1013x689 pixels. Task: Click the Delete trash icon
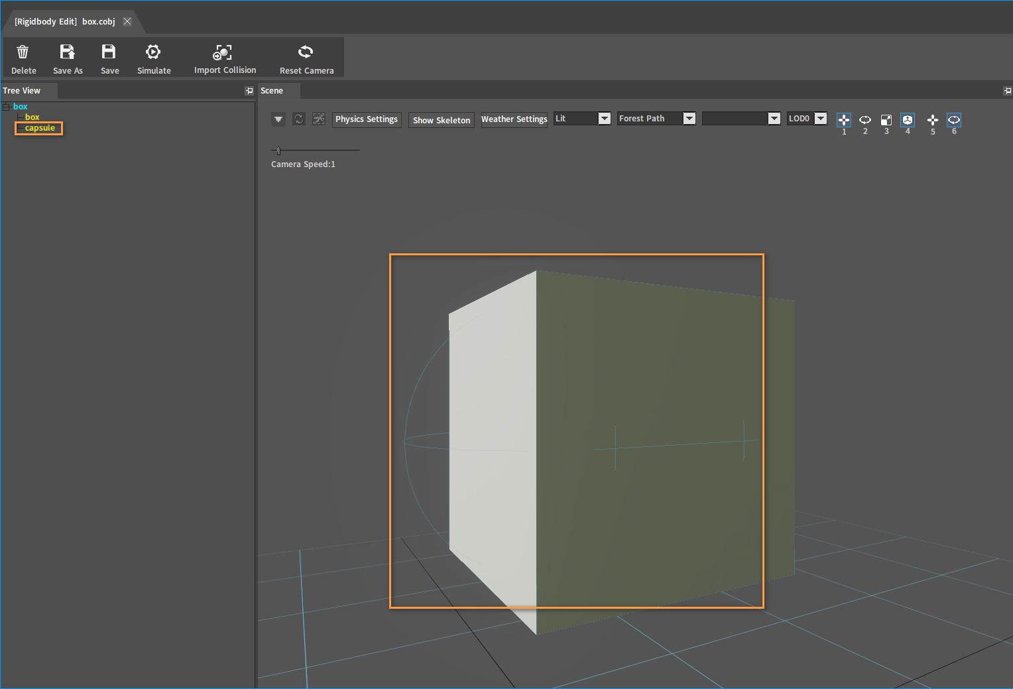(23, 52)
